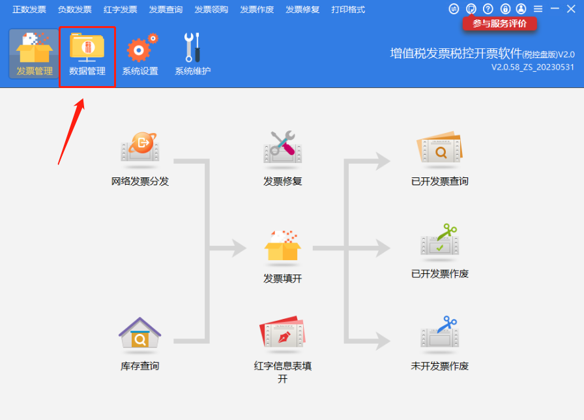This screenshot has width=584, height=420.
Task: Click the padlock lock icon
Action: (x=505, y=9)
